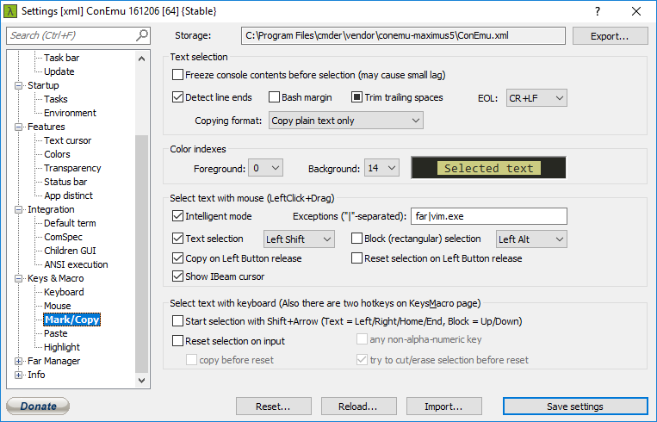The image size is (657, 422).
Task: Click the Storage path field
Action: (x=403, y=35)
